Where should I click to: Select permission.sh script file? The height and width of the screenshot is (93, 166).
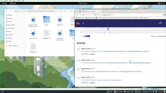(x=33, y=34)
